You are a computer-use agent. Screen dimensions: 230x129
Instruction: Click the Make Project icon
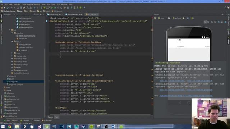[41, 8]
